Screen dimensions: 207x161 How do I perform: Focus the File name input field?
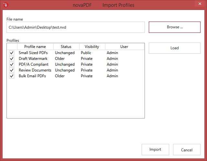click(76, 27)
